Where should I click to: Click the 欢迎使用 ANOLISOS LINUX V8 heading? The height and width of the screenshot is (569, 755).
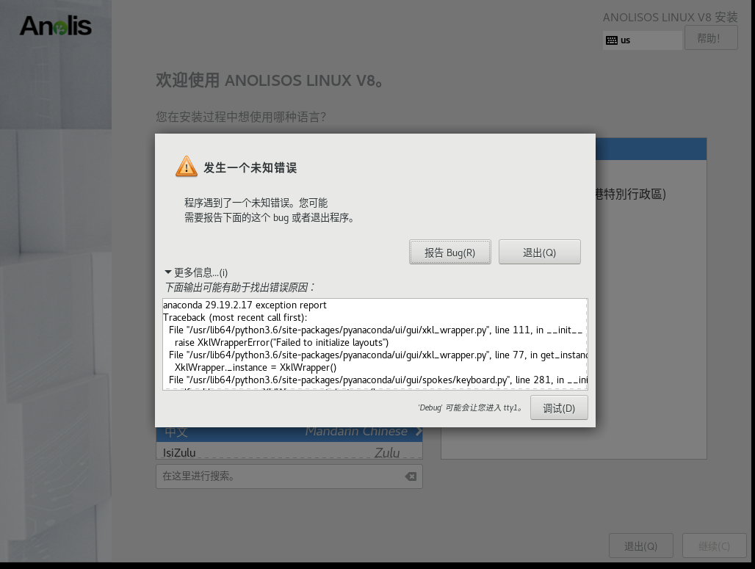(270, 81)
